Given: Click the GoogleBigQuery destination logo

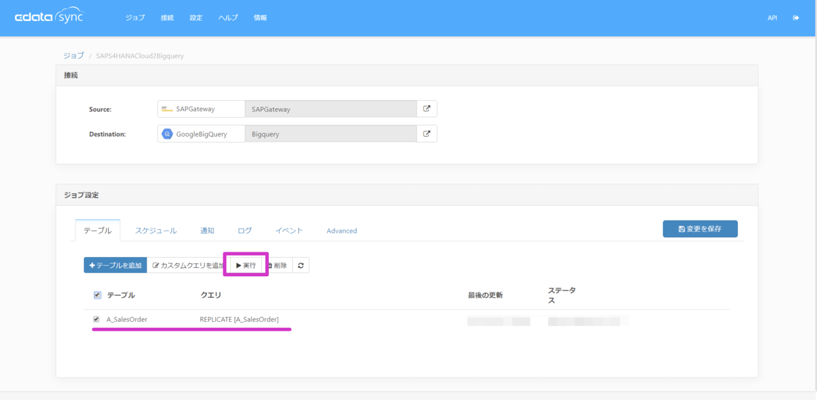Looking at the screenshot, I should tap(167, 134).
